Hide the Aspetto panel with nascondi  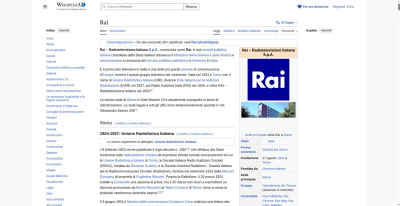pyautogui.click(x=326, y=30)
